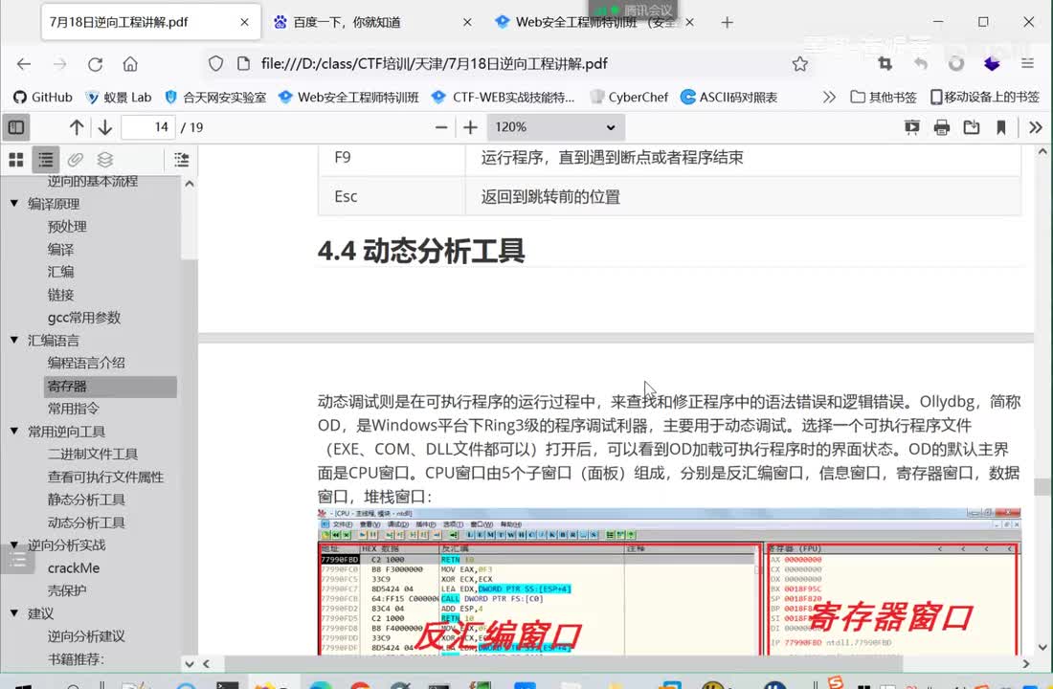Screen dimensions: 1053x689
Task: Show attachments panel
Action: click(x=76, y=159)
